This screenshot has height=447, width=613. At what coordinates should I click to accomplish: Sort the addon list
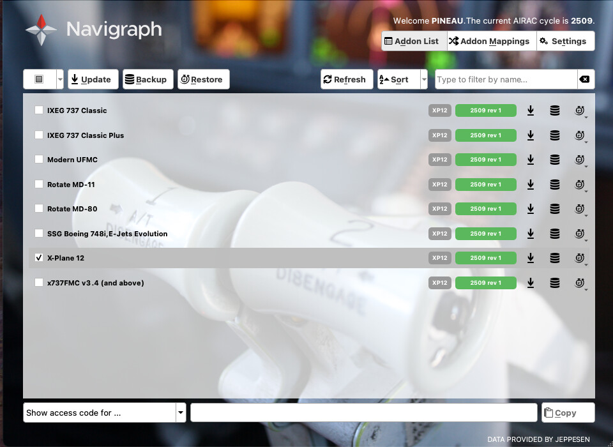tap(398, 79)
